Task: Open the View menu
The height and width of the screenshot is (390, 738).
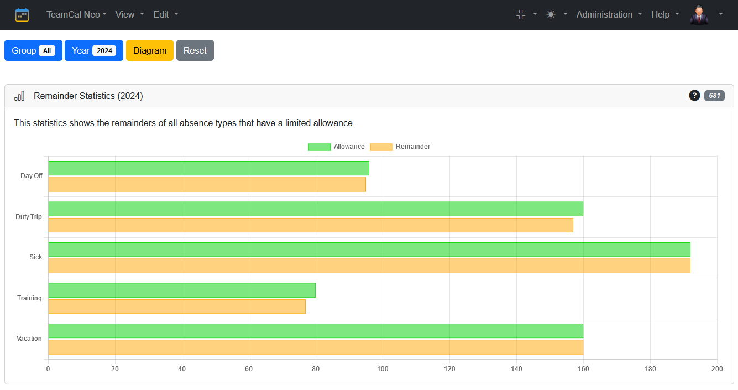Action: tap(129, 15)
